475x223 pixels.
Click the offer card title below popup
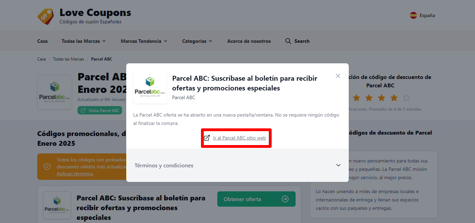[141, 208]
